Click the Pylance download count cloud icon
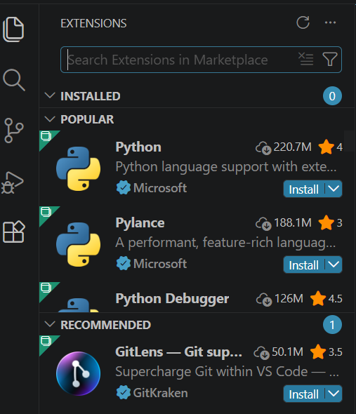Image resolution: width=356 pixels, height=414 pixels. click(x=263, y=224)
